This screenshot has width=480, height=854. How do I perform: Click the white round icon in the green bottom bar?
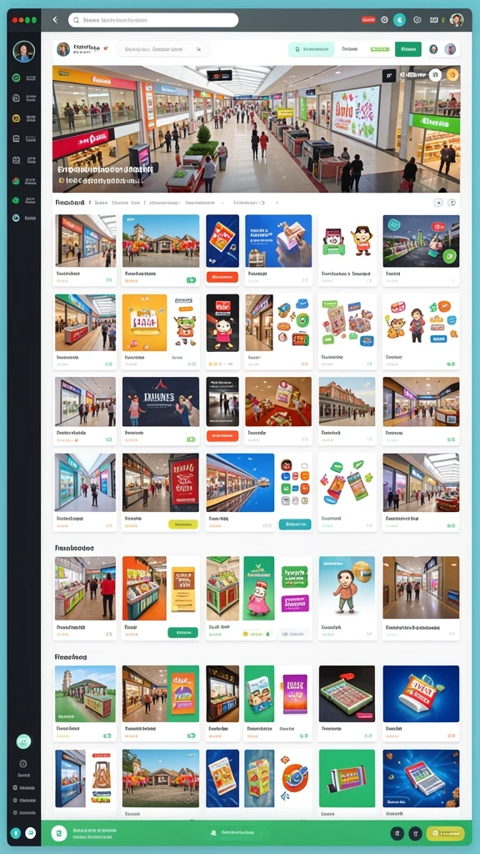59,833
